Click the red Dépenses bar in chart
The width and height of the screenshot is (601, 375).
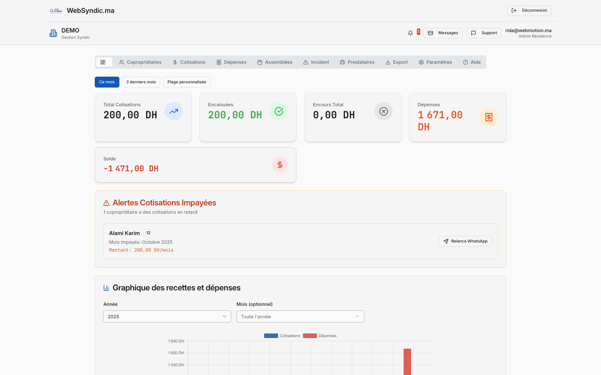click(x=407, y=362)
